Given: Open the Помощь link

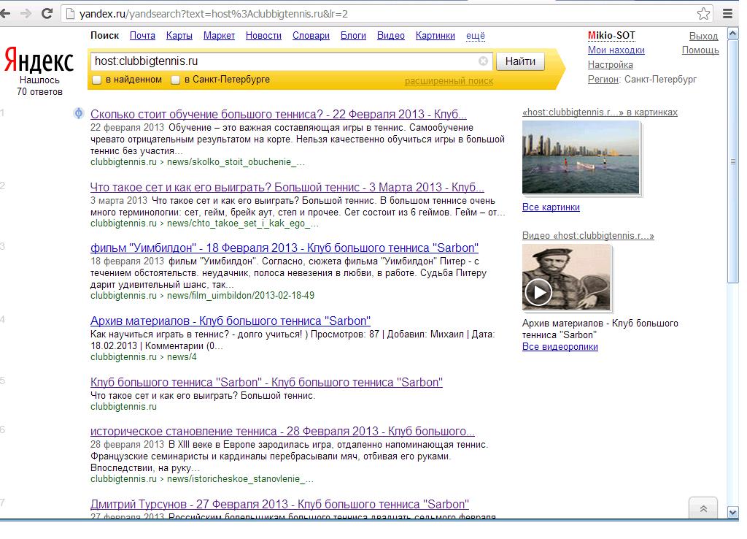Looking at the screenshot, I should [700, 50].
